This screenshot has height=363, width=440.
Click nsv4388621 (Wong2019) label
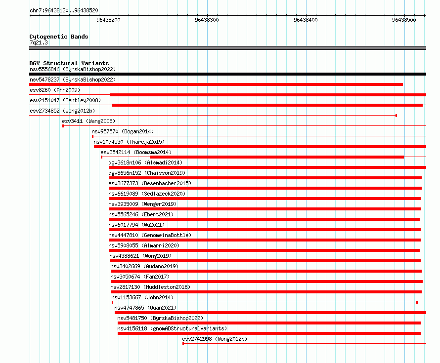(140, 256)
